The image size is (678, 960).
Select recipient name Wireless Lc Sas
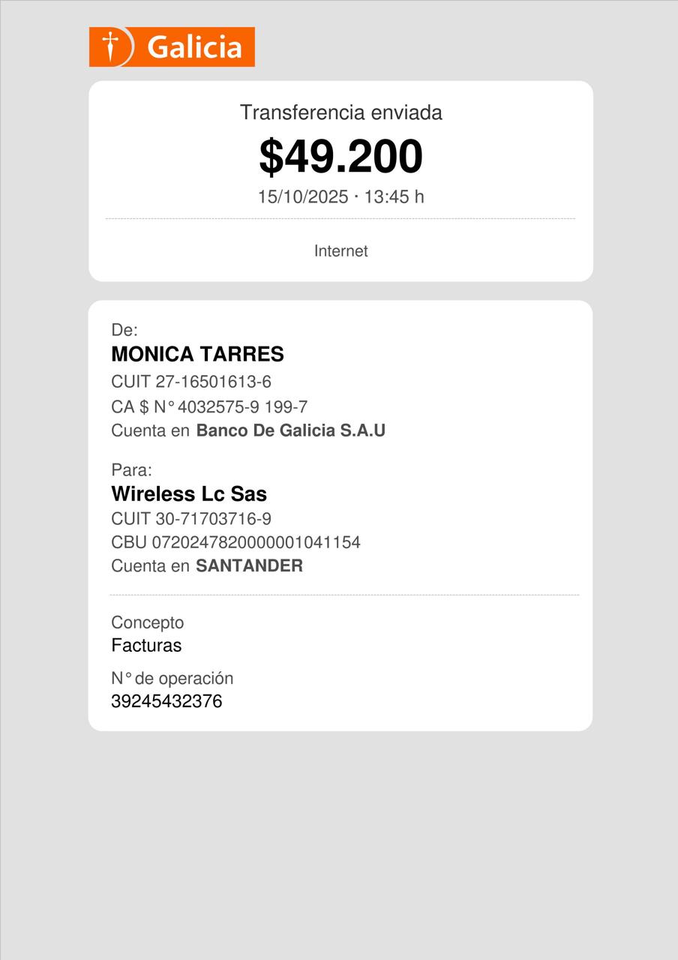(x=189, y=494)
